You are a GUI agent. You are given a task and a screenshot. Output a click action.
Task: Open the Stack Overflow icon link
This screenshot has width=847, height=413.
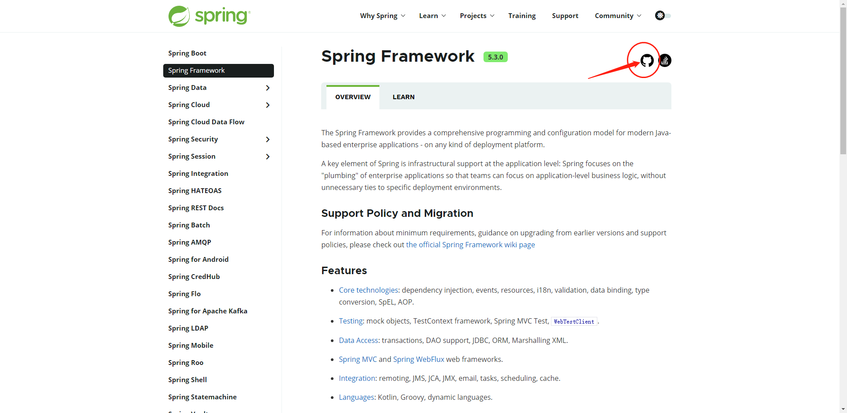[x=665, y=60]
